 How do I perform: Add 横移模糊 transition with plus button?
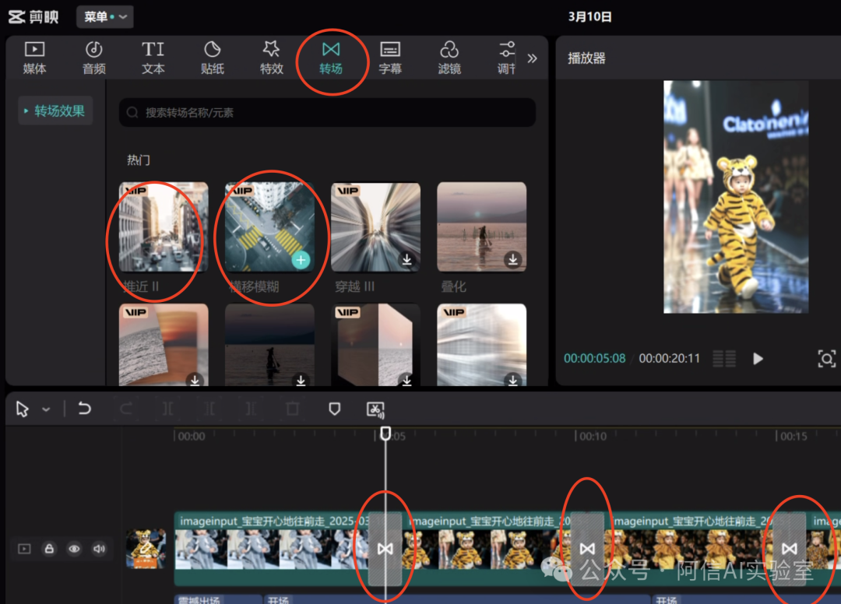pyautogui.click(x=301, y=260)
